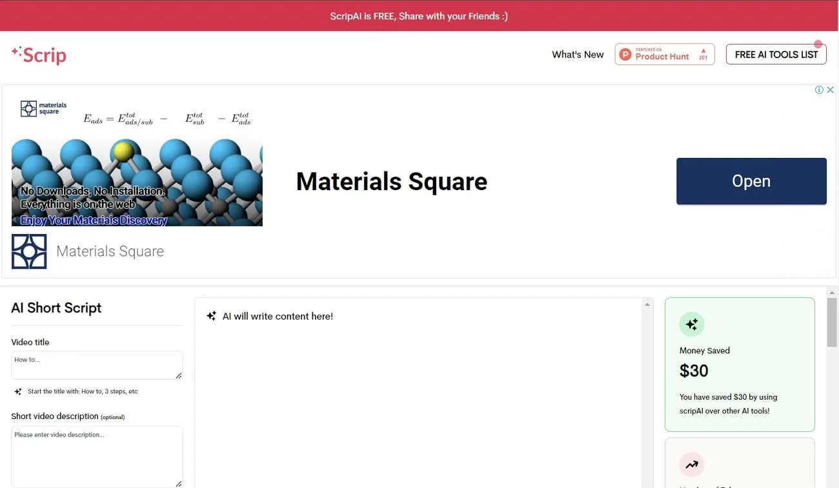Click the page scroll-up arrow
Screen dimensions: 839x488
point(833,292)
